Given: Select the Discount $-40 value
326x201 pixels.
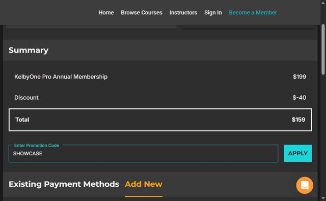Looking at the screenshot, I should pos(299,98).
